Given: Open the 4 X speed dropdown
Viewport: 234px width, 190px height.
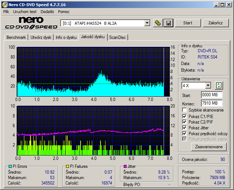Looking at the screenshot, I should tap(208, 86).
